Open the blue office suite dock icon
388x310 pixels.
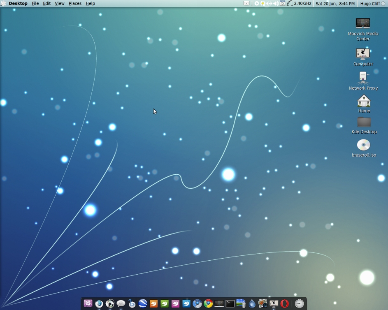(x=186, y=303)
